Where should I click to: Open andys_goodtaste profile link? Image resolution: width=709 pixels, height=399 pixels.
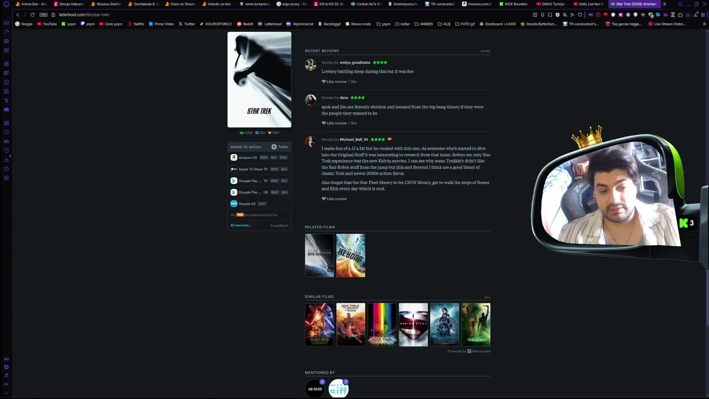pos(355,63)
